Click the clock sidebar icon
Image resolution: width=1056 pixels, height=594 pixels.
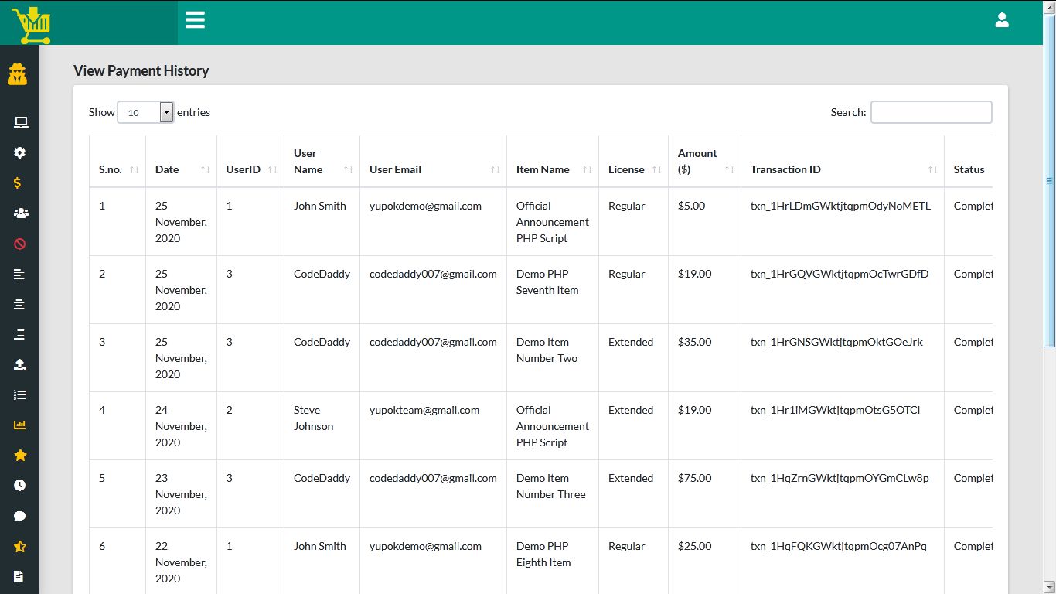tap(20, 486)
